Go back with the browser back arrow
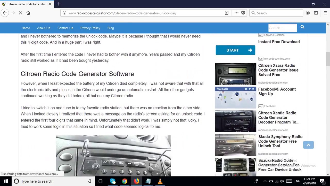Viewport: 330px width, 186px height. click(x=5, y=13)
